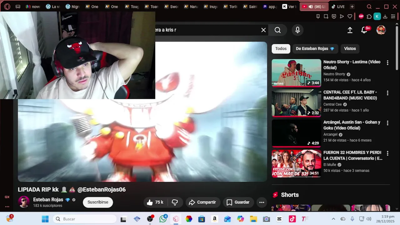Open options menu for Neutro Shorty - Lastima
The height and width of the screenshot is (225, 400).
pyautogui.click(x=387, y=63)
